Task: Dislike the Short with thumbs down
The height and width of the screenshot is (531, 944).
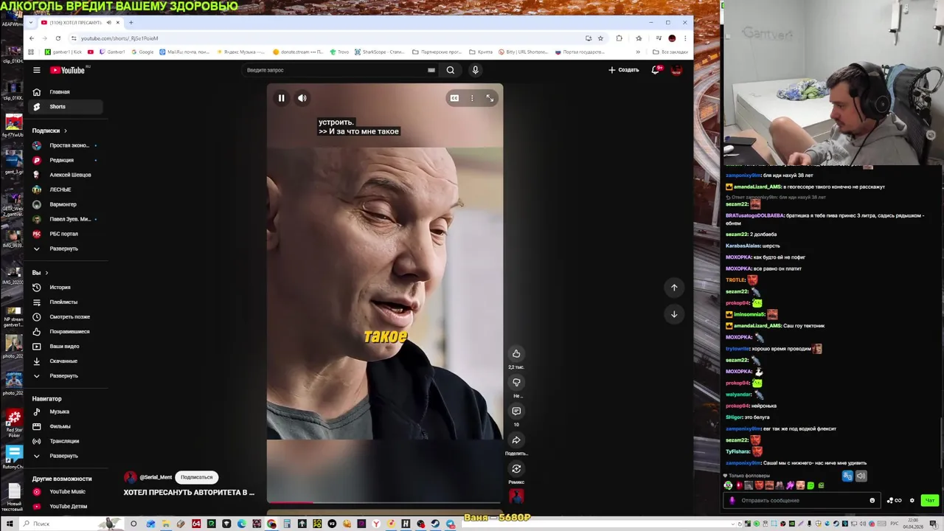Action: click(x=516, y=383)
